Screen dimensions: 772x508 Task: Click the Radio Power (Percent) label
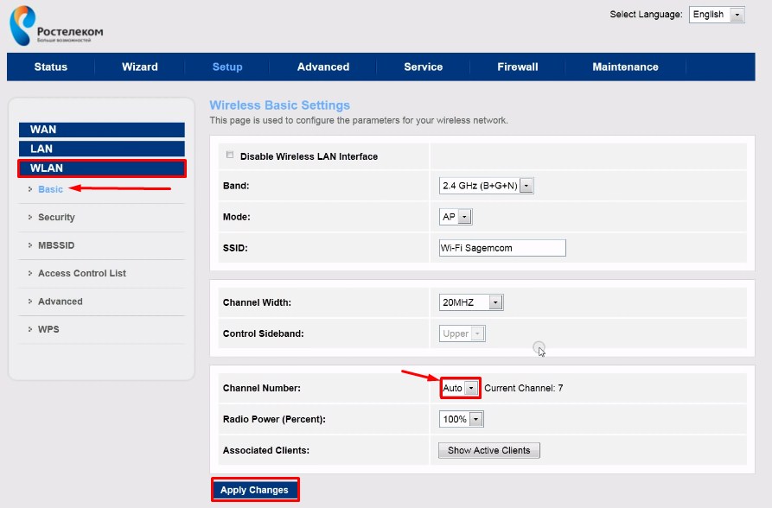pos(274,419)
